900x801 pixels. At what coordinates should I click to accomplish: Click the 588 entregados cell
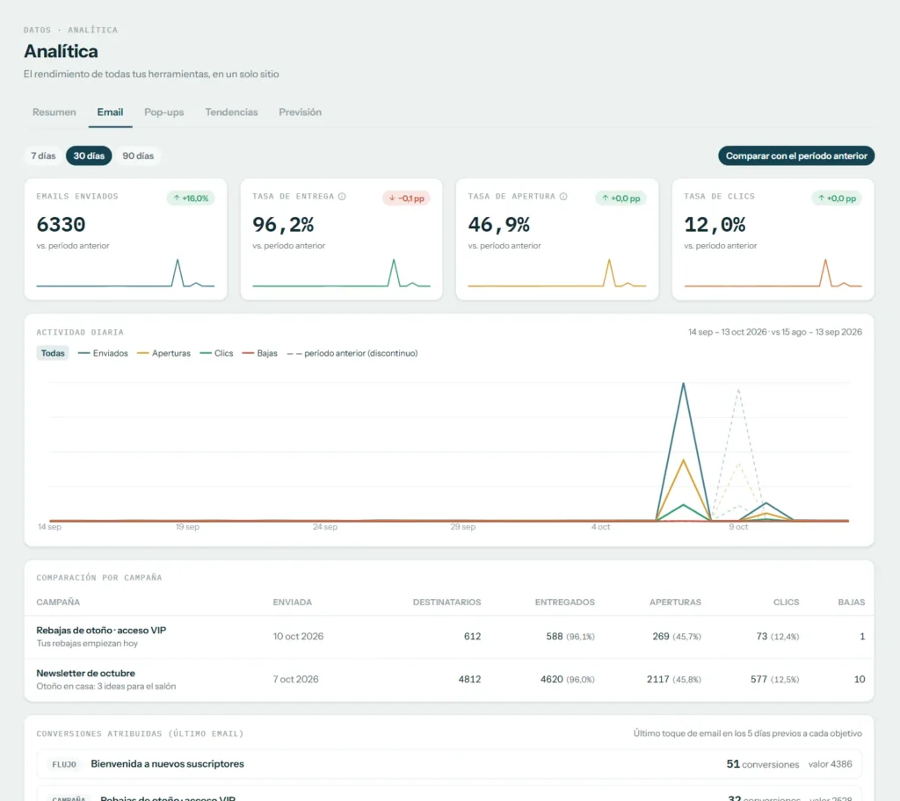(570, 637)
